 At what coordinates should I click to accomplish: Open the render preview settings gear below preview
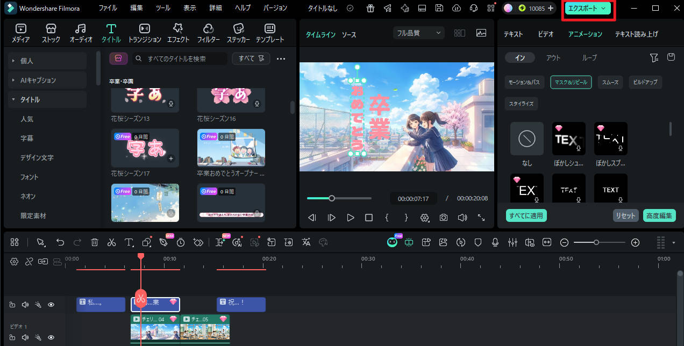(x=425, y=218)
